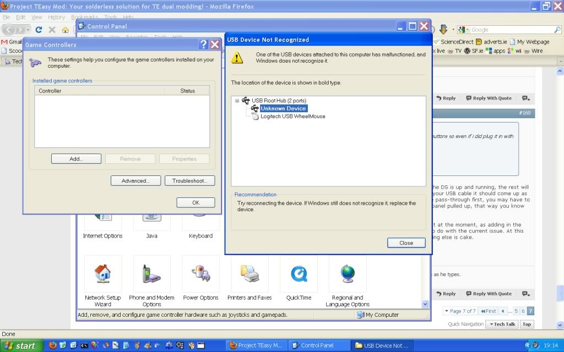Click Add... in Game Controllers

[76, 159]
